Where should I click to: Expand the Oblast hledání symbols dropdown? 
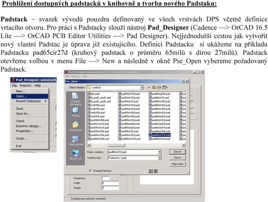point(142,87)
